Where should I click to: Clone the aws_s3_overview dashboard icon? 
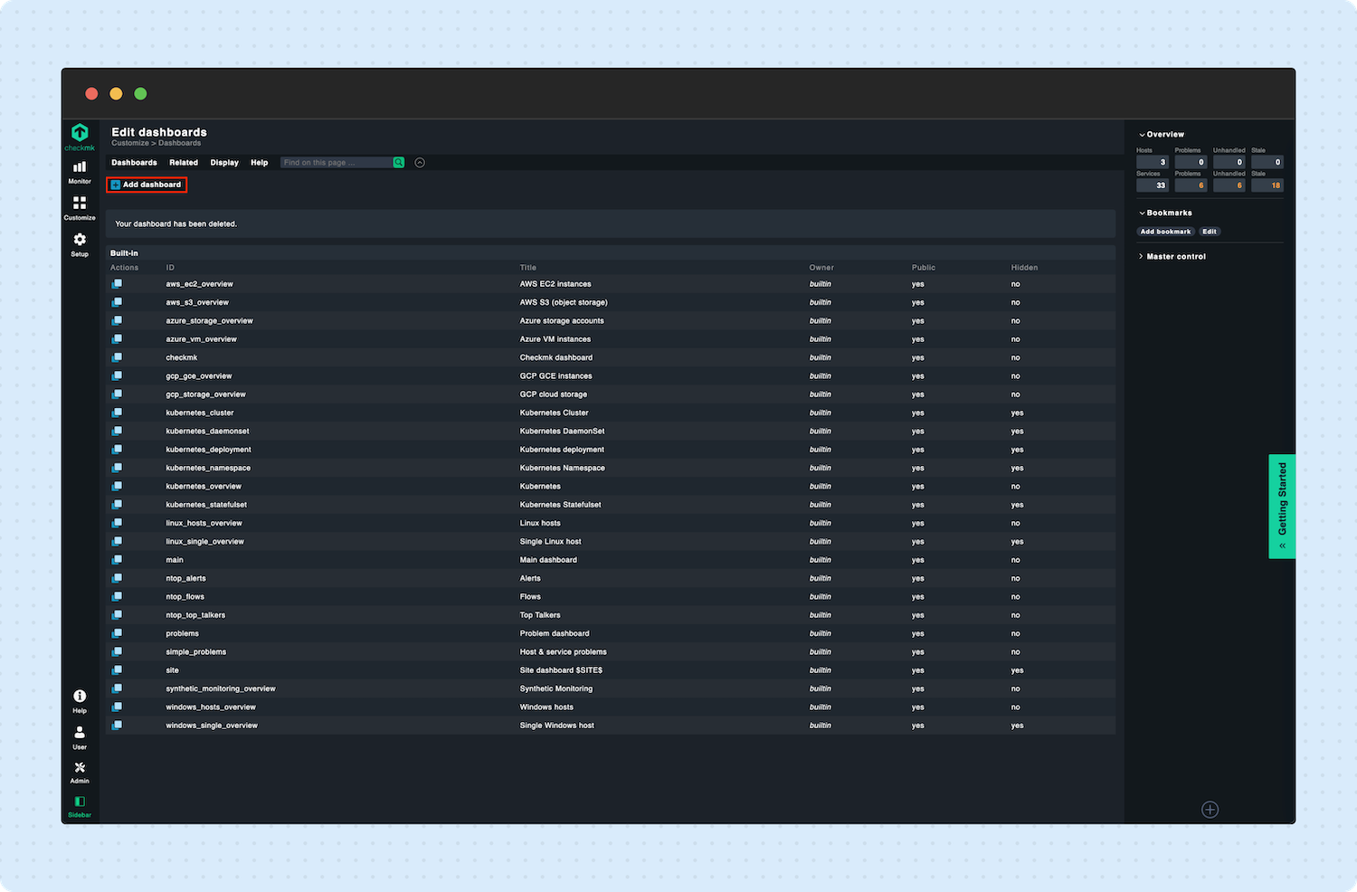tap(117, 302)
